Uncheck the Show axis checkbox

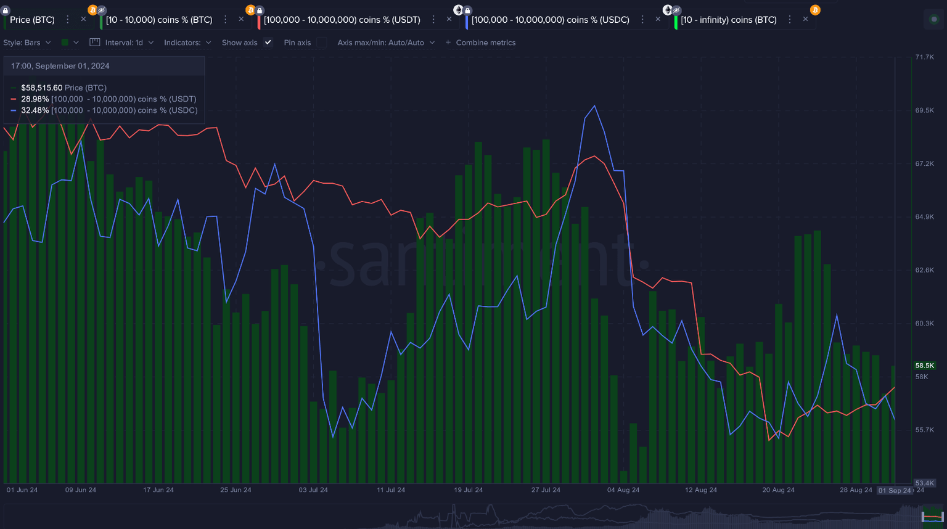click(268, 43)
